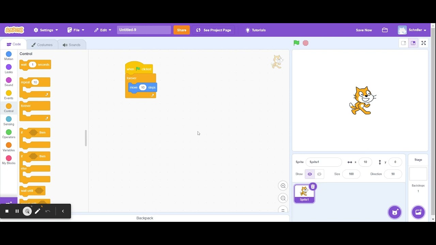Switch to the Code tab
The width and height of the screenshot is (436, 245).
click(14, 44)
